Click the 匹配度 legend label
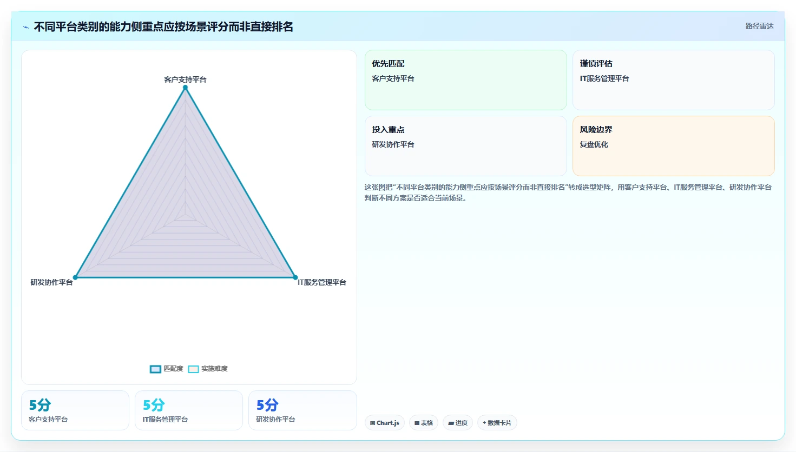 [x=173, y=369]
